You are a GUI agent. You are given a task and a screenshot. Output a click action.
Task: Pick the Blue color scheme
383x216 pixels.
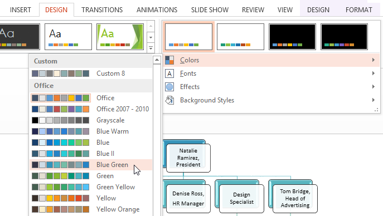91,143
